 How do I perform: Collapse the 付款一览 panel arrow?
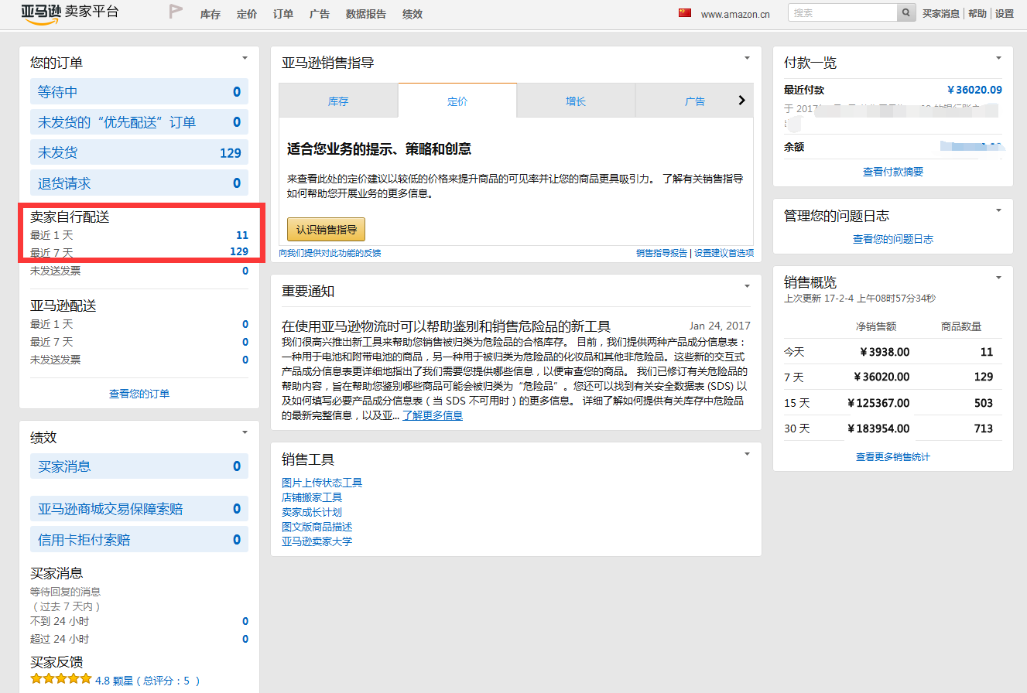click(998, 58)
